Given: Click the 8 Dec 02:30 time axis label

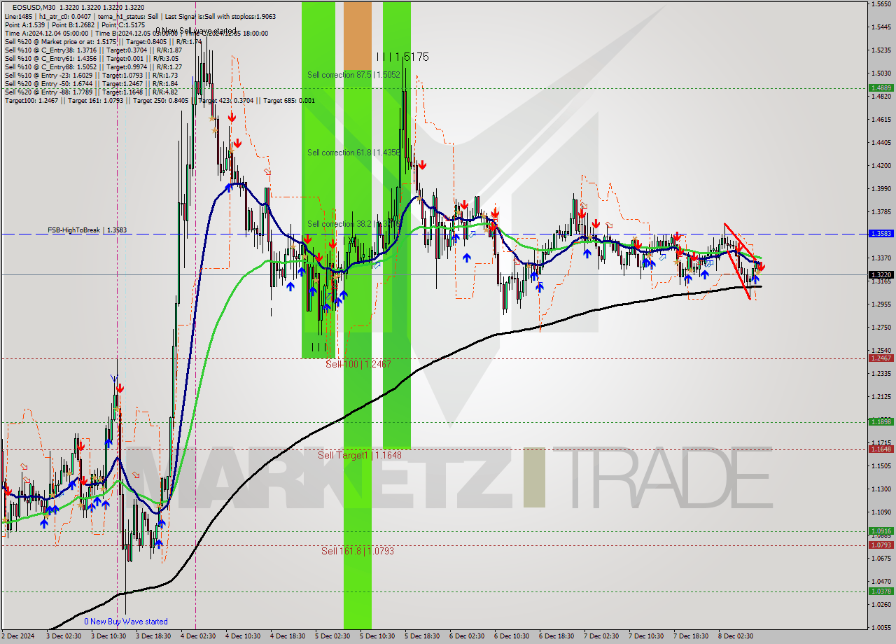Looking at the screenshot, I should [x=736, y=636].
